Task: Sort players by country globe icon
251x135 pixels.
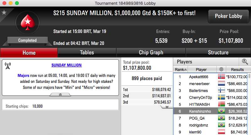Action: click(x=221, y=69)
